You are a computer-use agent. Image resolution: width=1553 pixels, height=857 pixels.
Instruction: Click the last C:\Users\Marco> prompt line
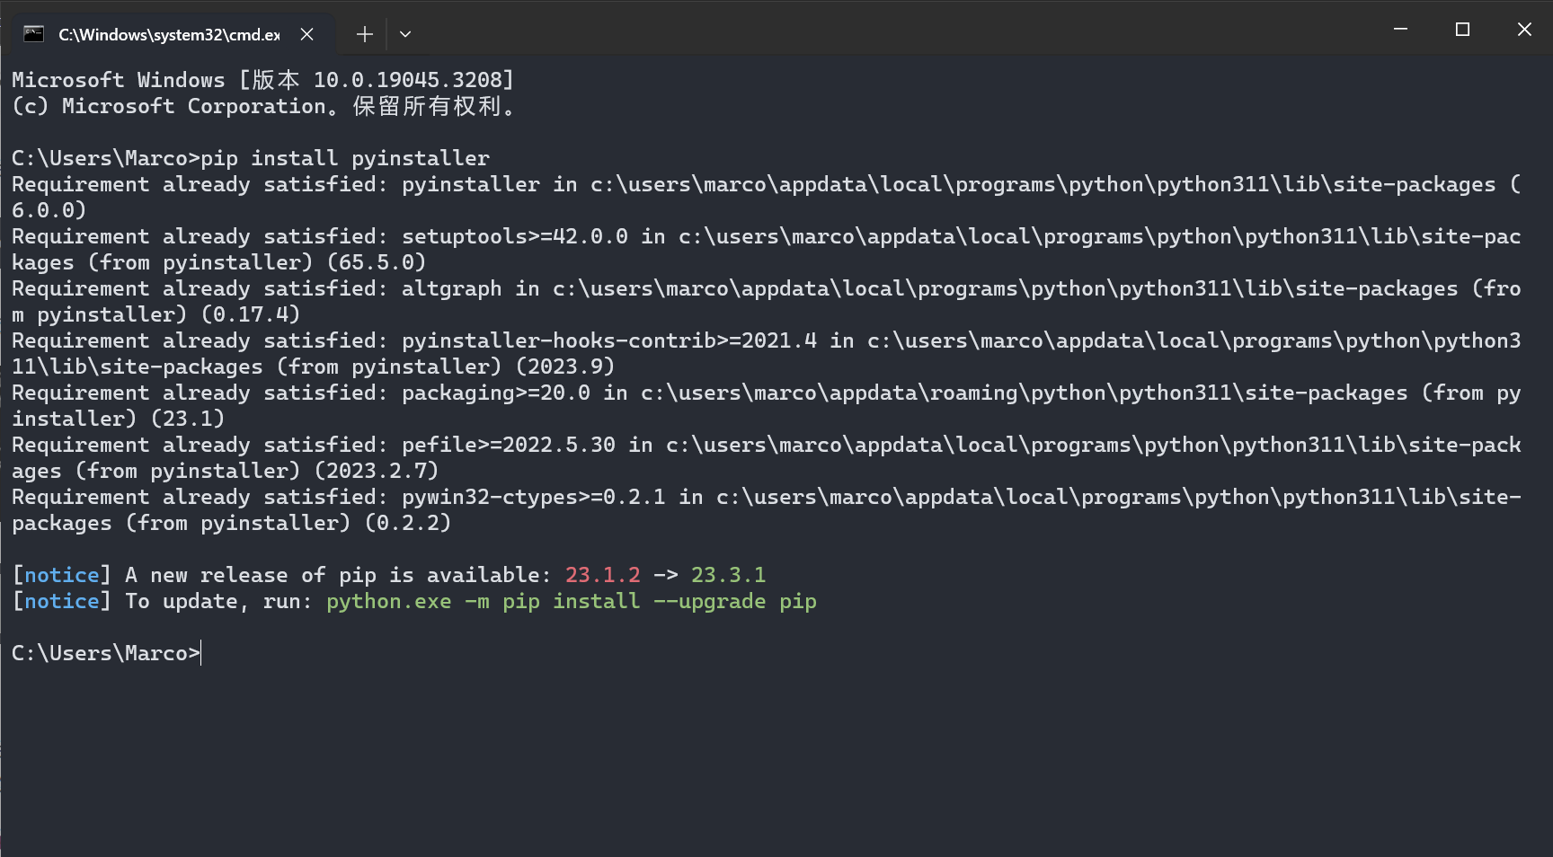pyautogui.click(x=106, y=653)
